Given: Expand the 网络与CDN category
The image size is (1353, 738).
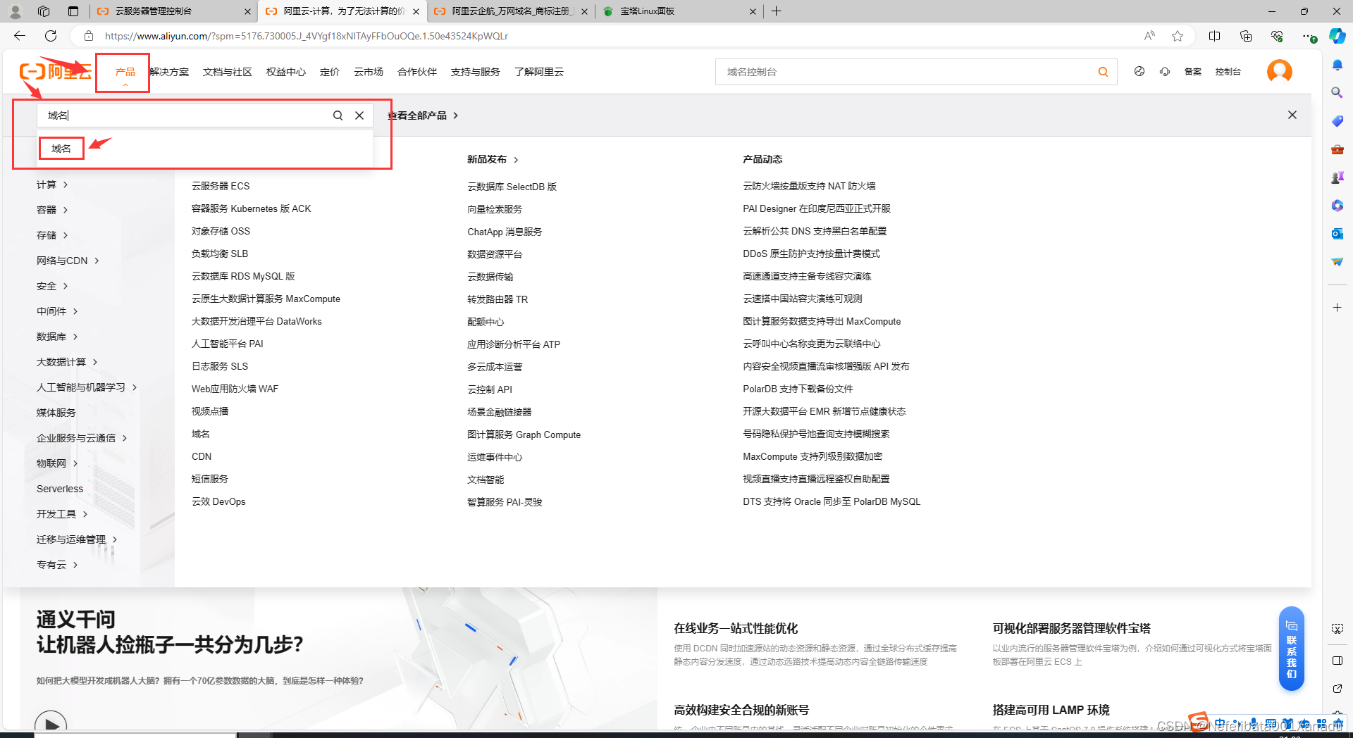Looking at the screenshot, I should pyautogui.click(x=68, y=261).
